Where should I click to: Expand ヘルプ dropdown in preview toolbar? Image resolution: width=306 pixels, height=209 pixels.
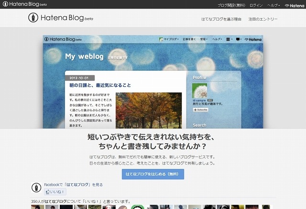pos(217,39)
